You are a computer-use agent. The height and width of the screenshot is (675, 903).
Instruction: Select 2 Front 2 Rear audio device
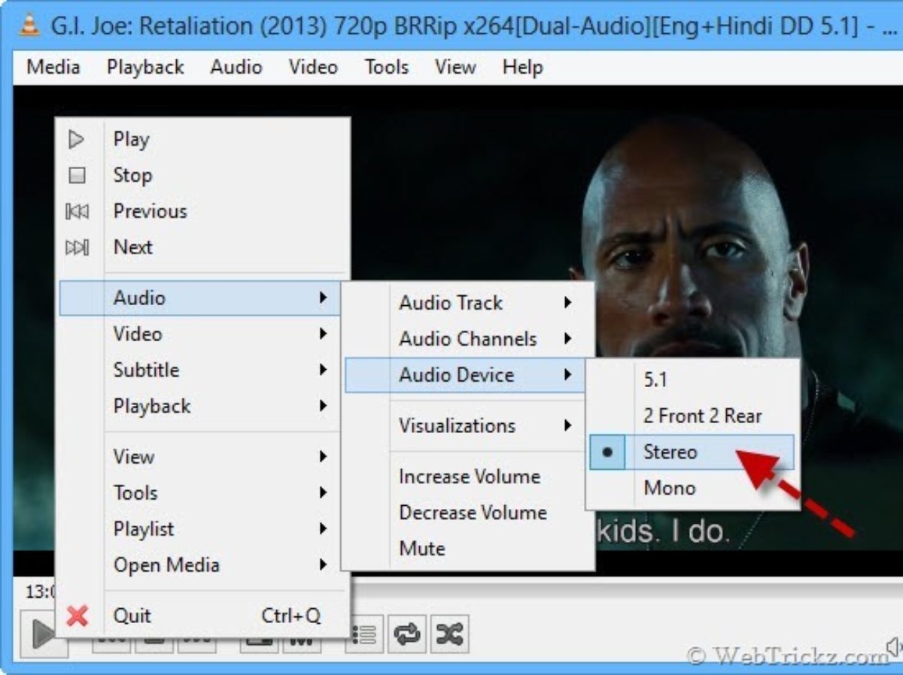point(692,416)
